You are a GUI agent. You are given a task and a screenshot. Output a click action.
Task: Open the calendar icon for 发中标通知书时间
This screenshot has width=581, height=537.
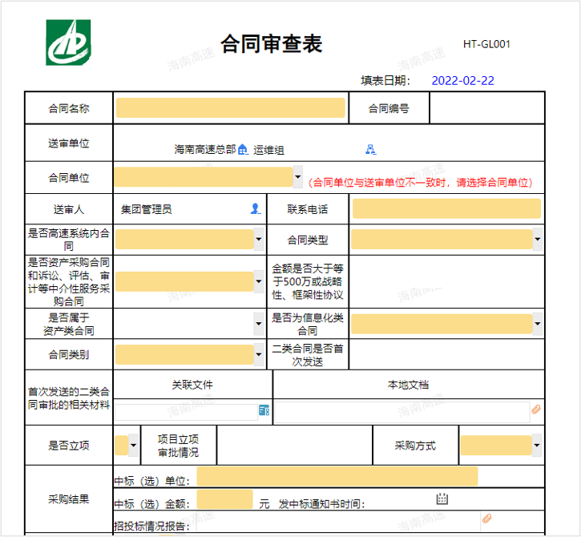442,499
